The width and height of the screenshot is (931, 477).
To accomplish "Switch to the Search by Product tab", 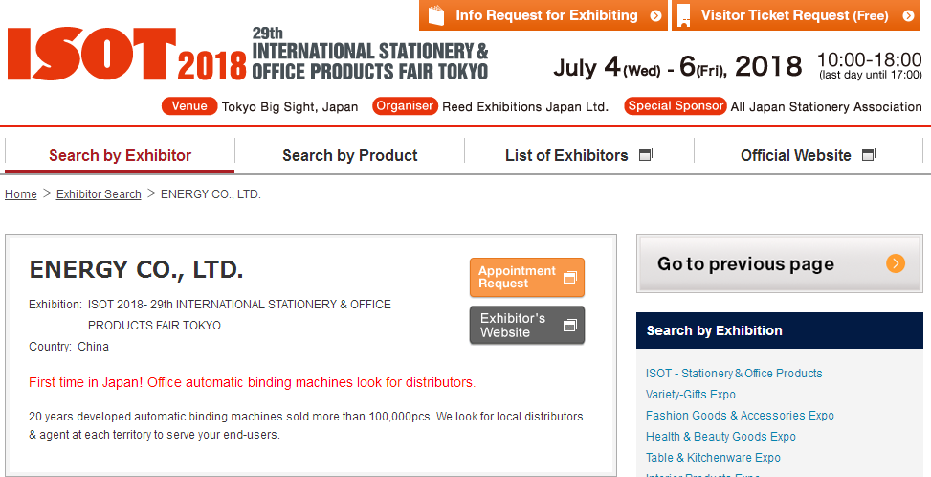I will coord(349,155).
